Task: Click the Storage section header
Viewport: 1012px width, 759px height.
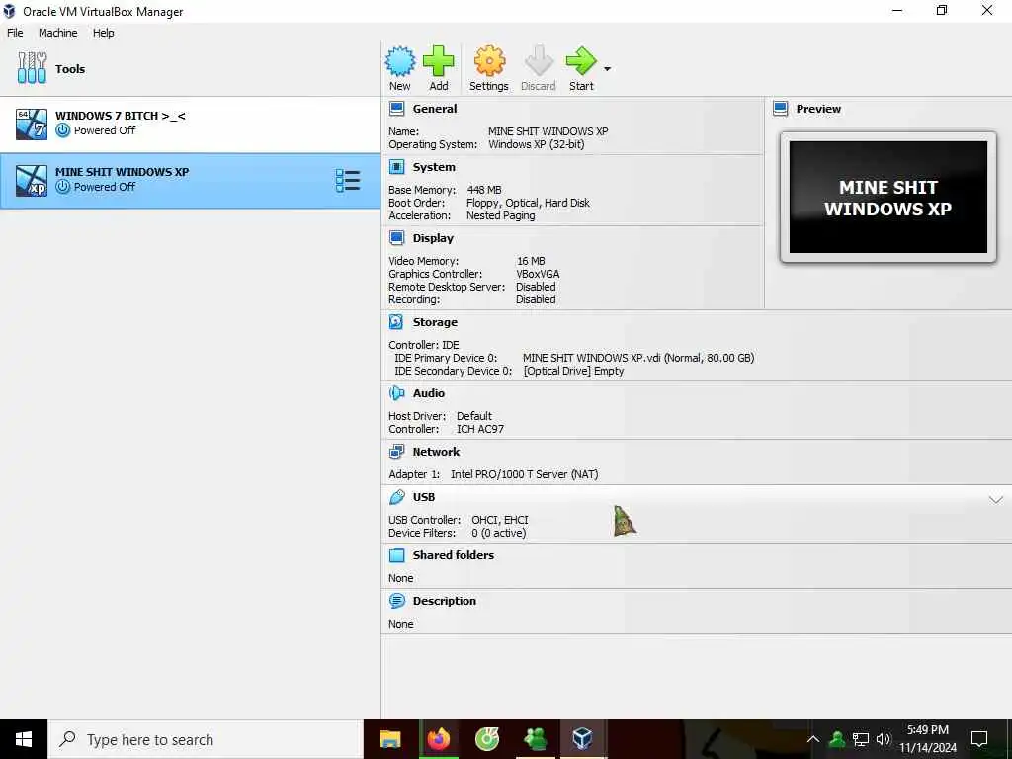Action: coord(435,322)
